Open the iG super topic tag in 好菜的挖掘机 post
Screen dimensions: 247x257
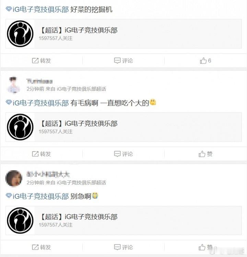click(37, 10)
